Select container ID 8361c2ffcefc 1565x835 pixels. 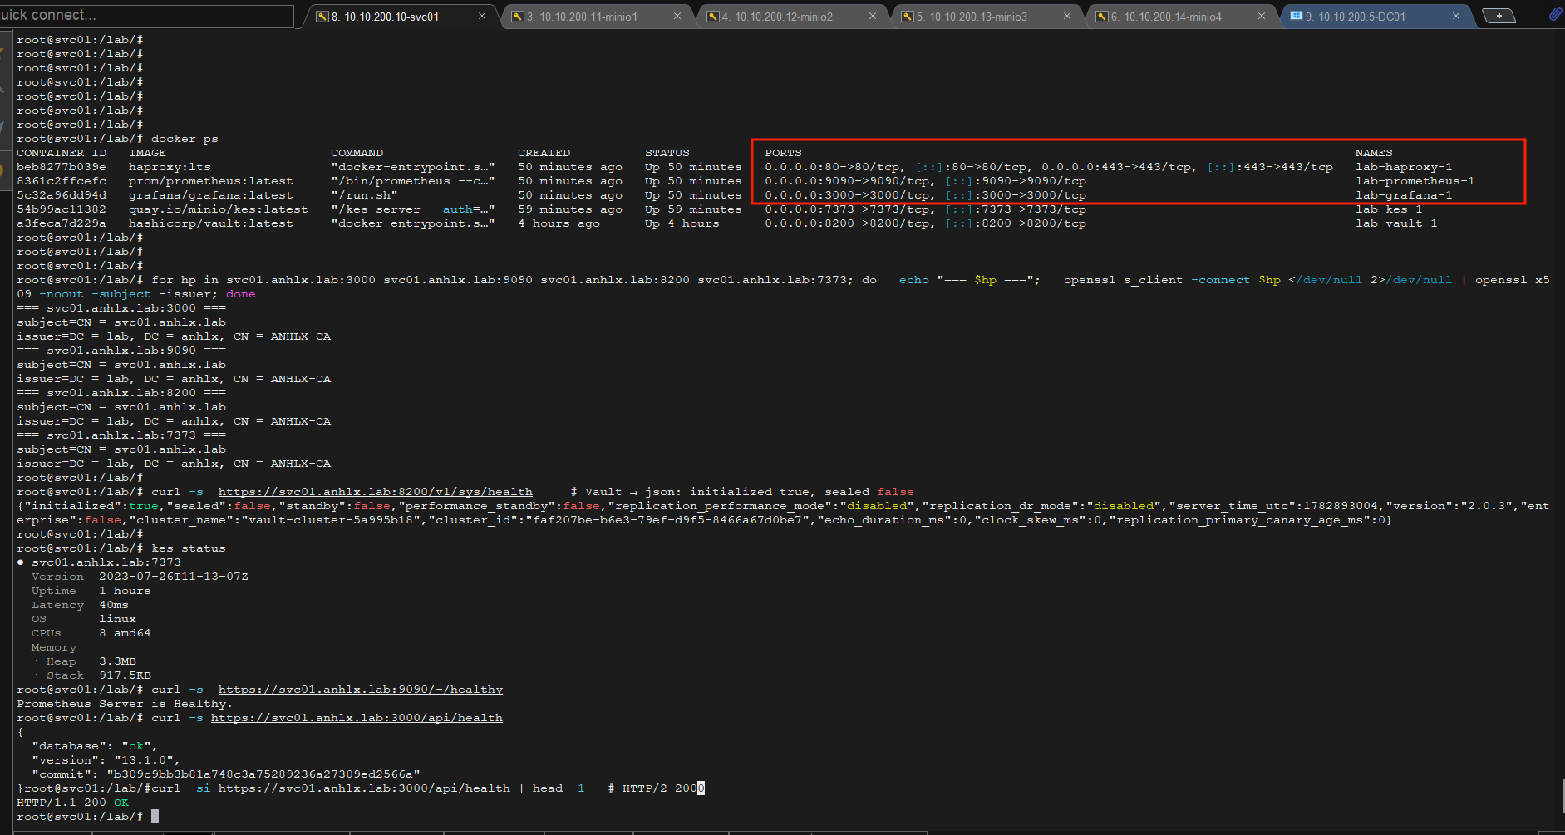tap(62, 181)
